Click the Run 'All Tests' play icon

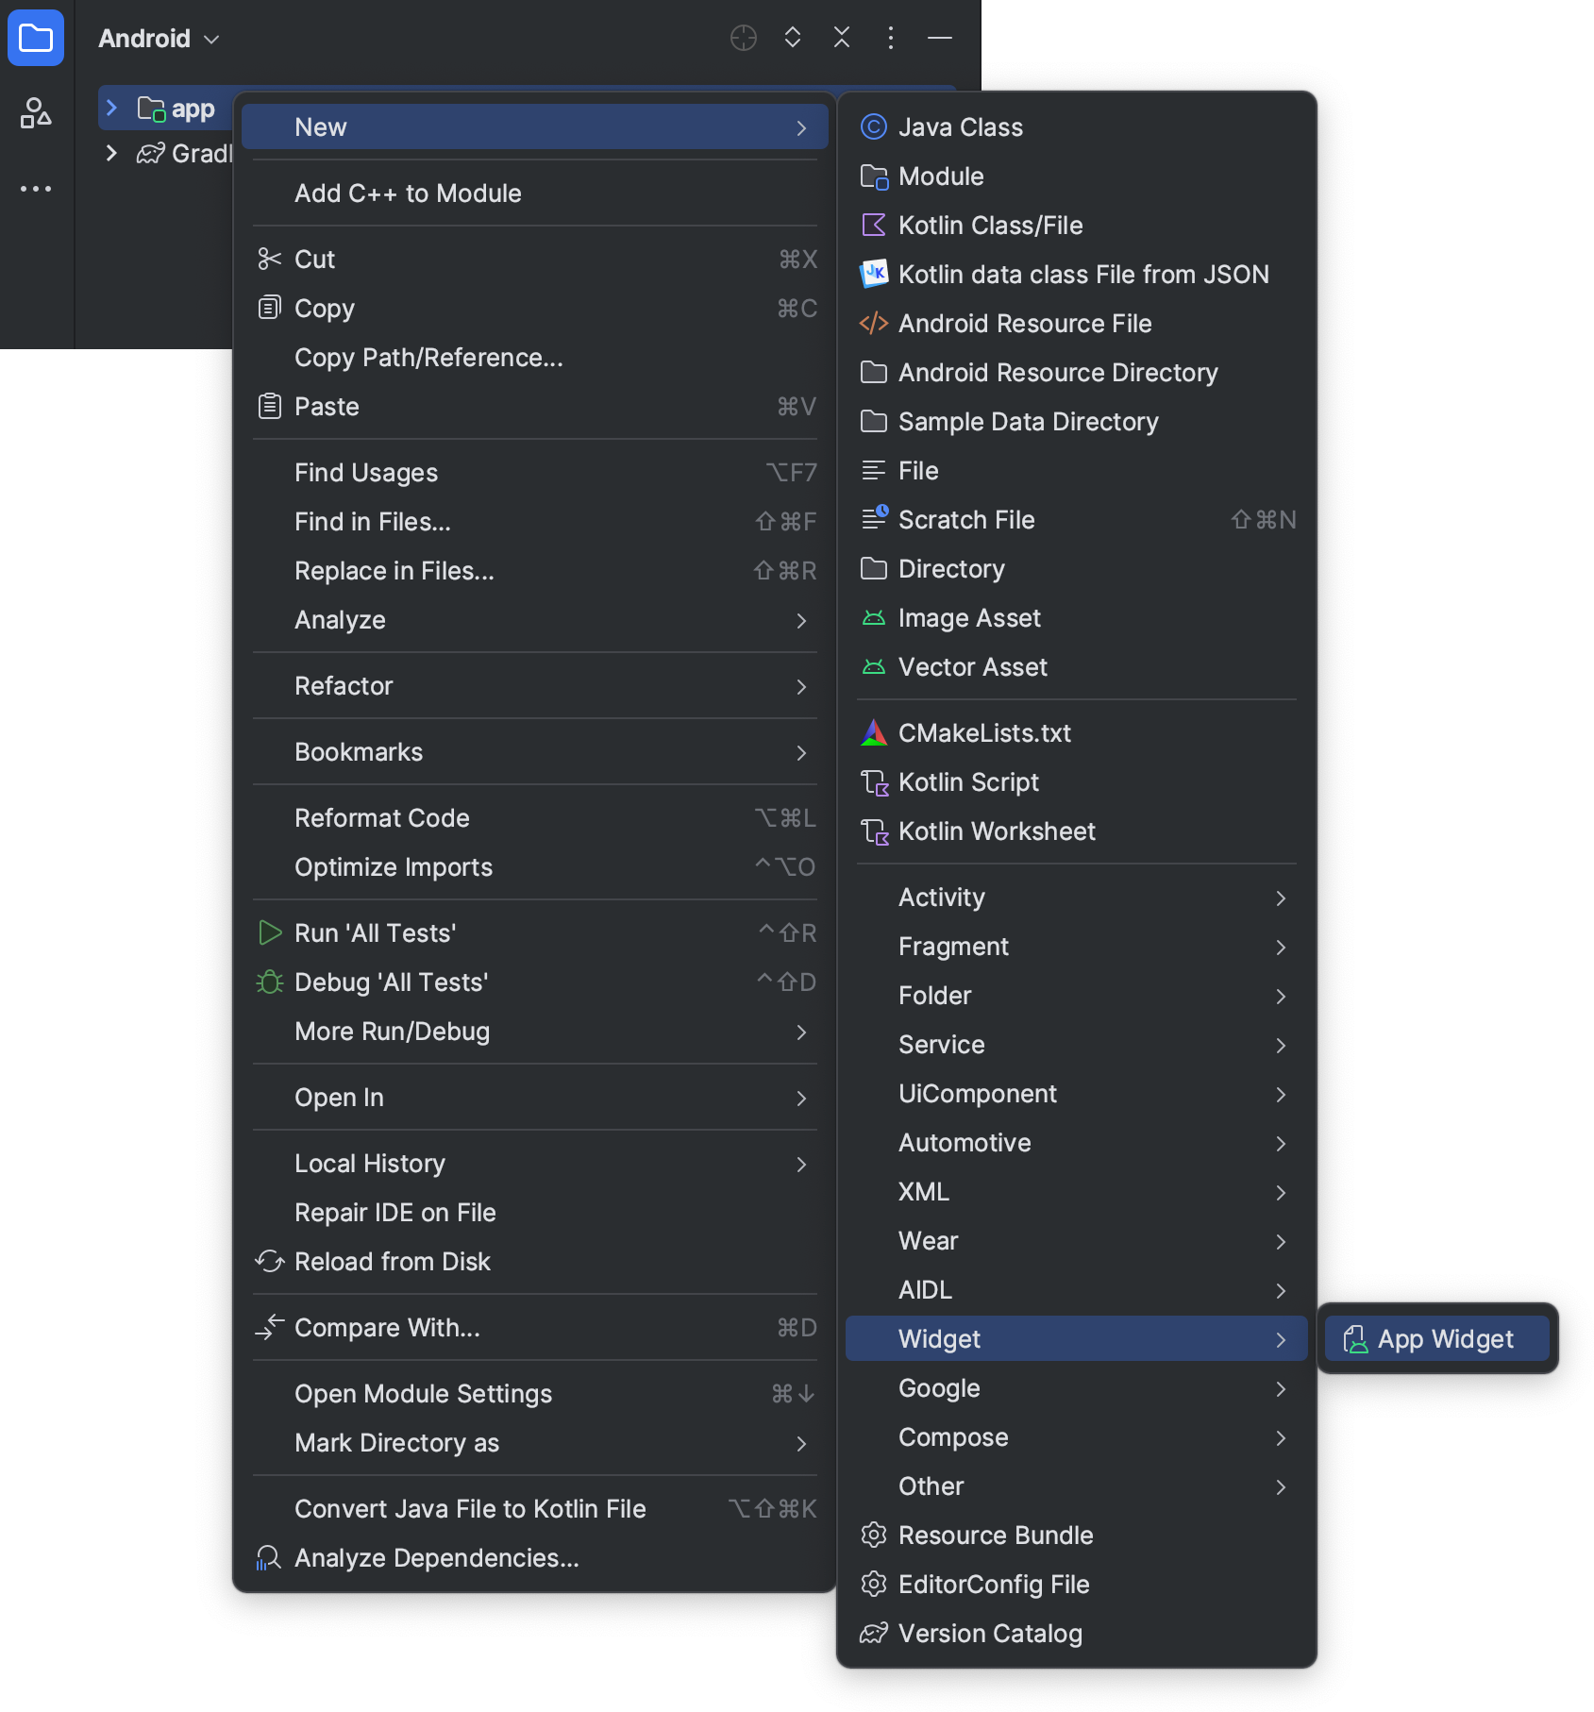[270, 932]
